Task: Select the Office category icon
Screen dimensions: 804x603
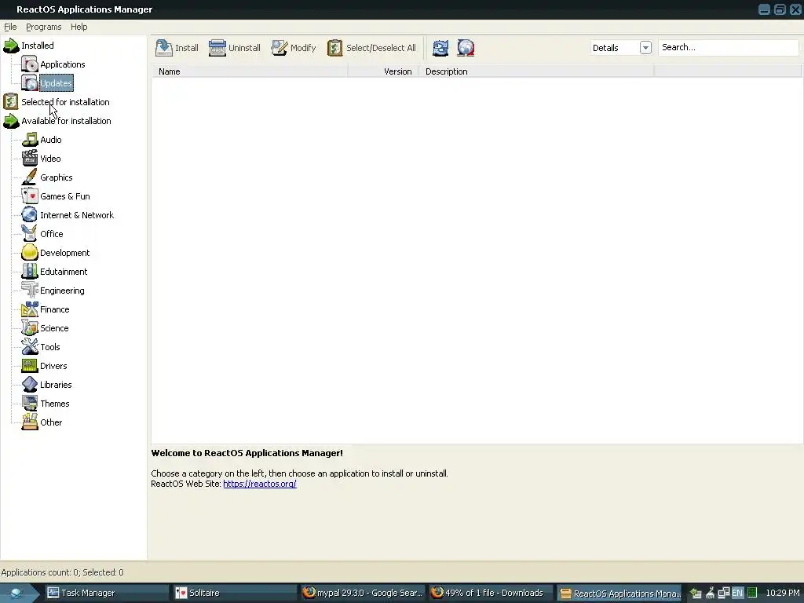Action: point(30,234)
